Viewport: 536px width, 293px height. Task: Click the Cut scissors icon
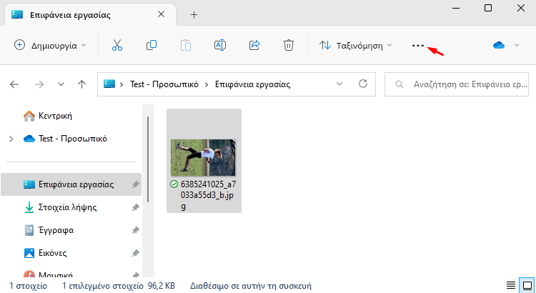point(117,45)
